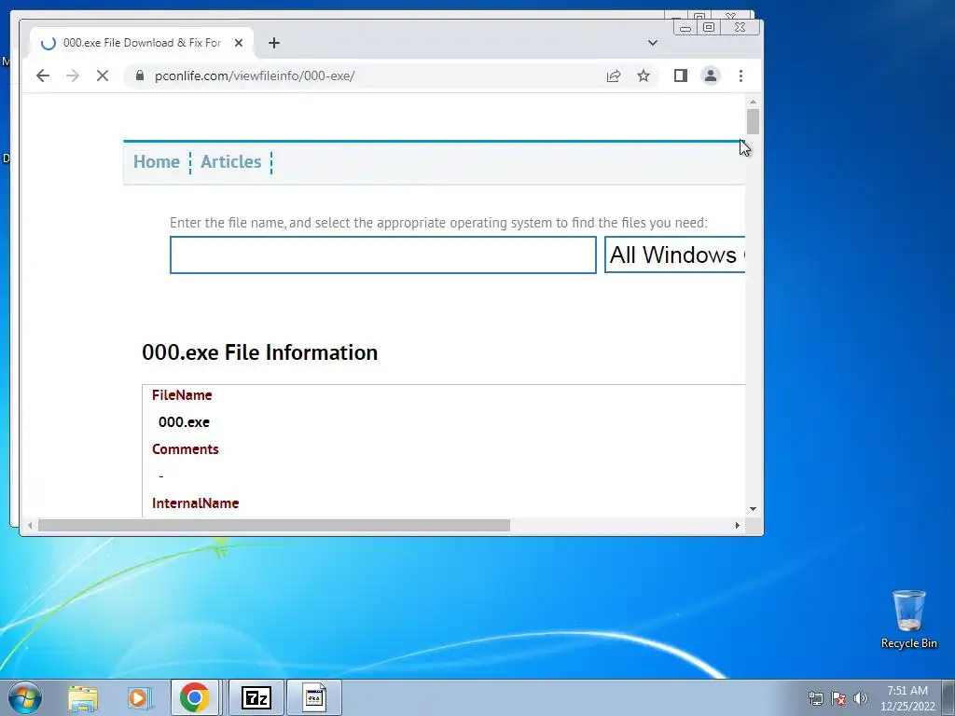Click the vertical scrollbar down arrow
The width and height of the screenshot is (955, 716).
point(753,509)
